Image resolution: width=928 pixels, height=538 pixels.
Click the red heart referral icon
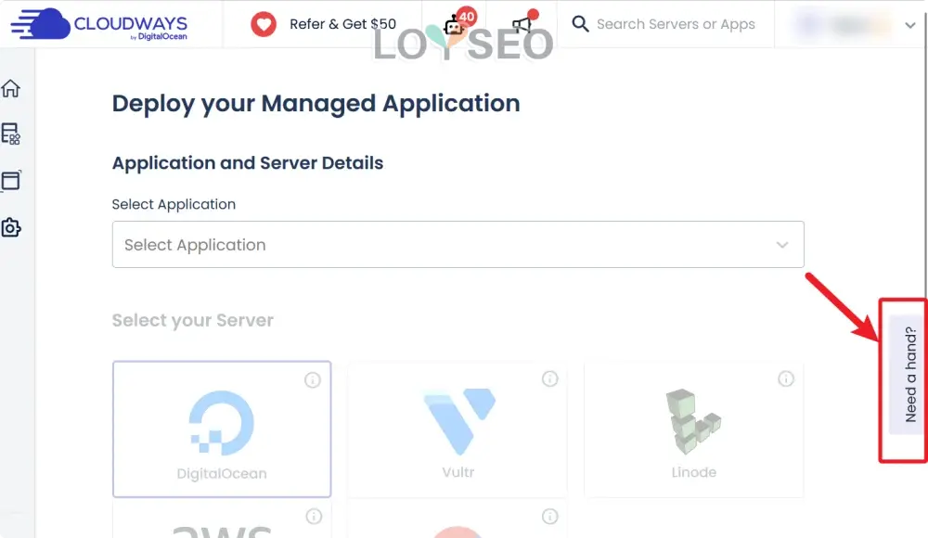coord(264,24)
